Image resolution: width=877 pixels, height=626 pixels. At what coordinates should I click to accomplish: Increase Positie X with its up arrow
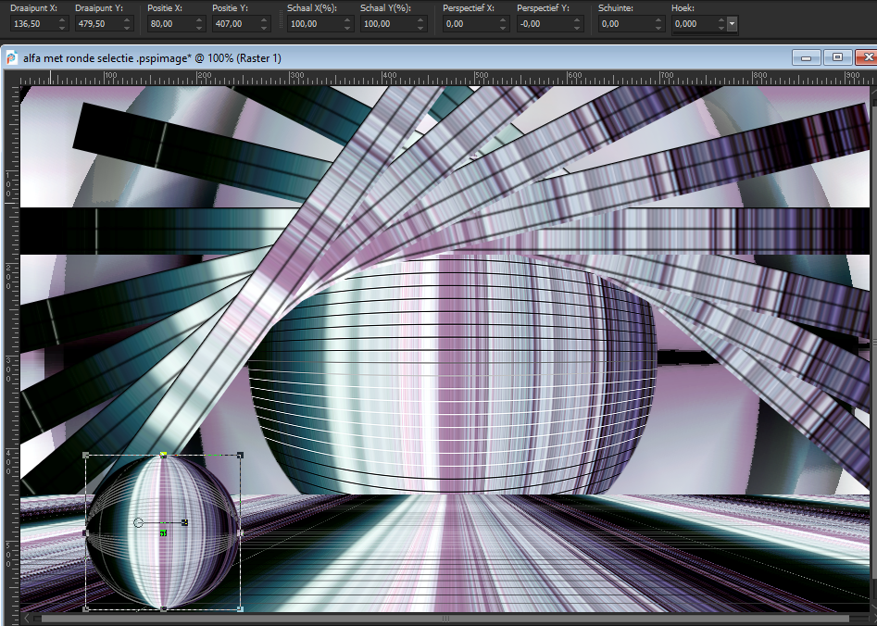pyautogui.click(x=199, y=20)
